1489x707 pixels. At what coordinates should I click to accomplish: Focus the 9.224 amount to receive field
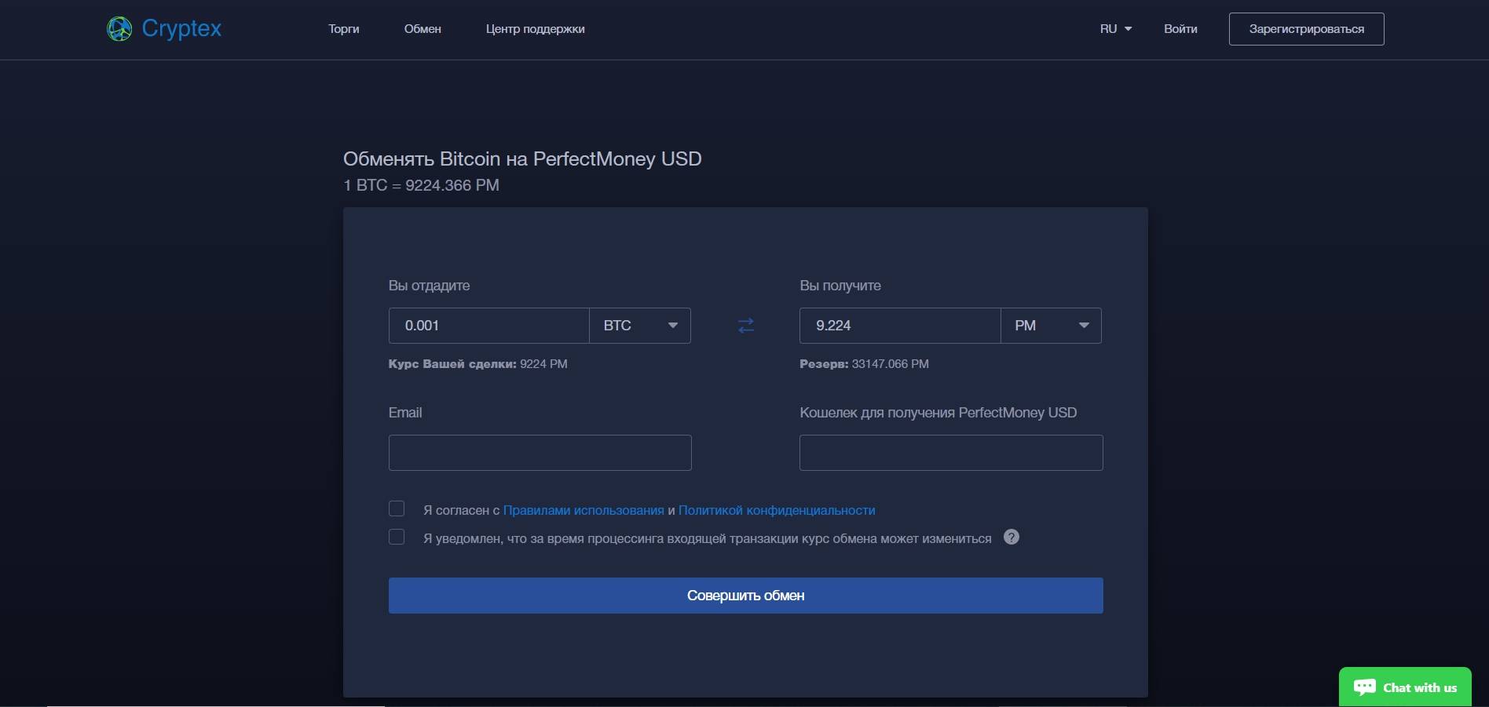pos(900,326)
